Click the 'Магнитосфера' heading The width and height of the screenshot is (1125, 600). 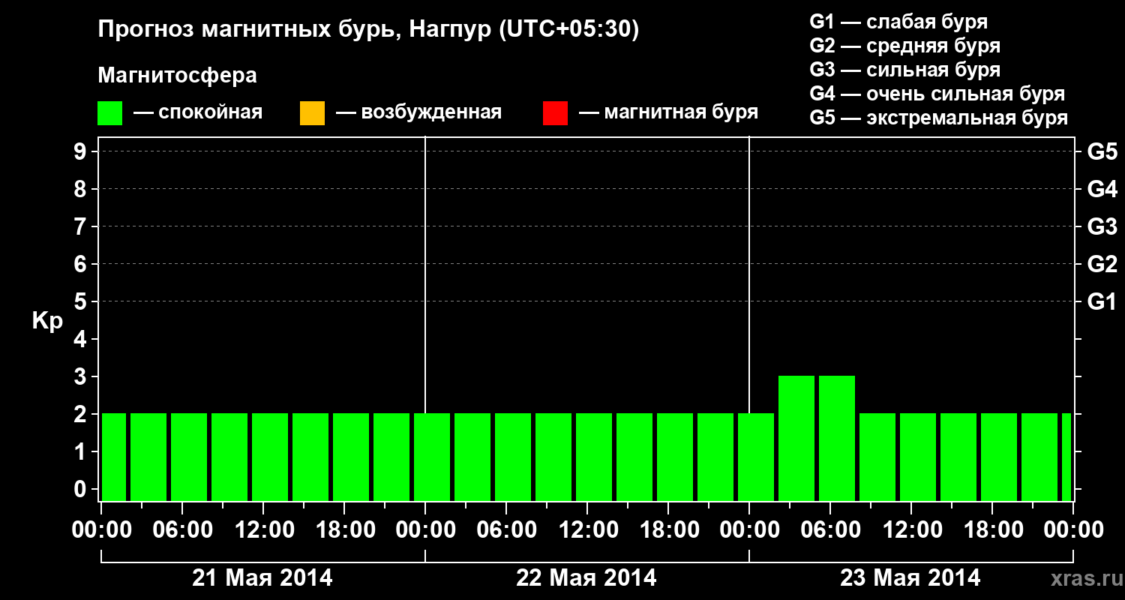pyautogui.click(x=177, y=76)
